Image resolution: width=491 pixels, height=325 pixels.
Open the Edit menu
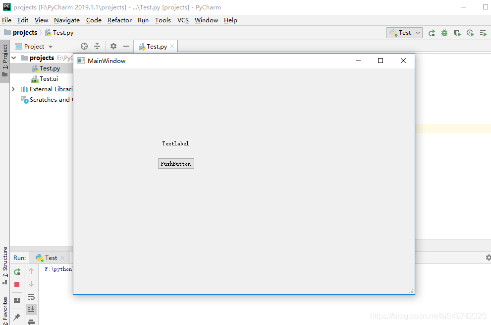23,20
